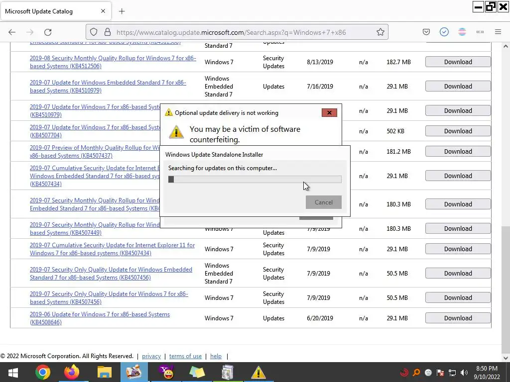Viewport: 510px width, 382px height.
Task: Download the 7/16/2019 Embedded Standard KB4510979 update
Action: (458, 86)
